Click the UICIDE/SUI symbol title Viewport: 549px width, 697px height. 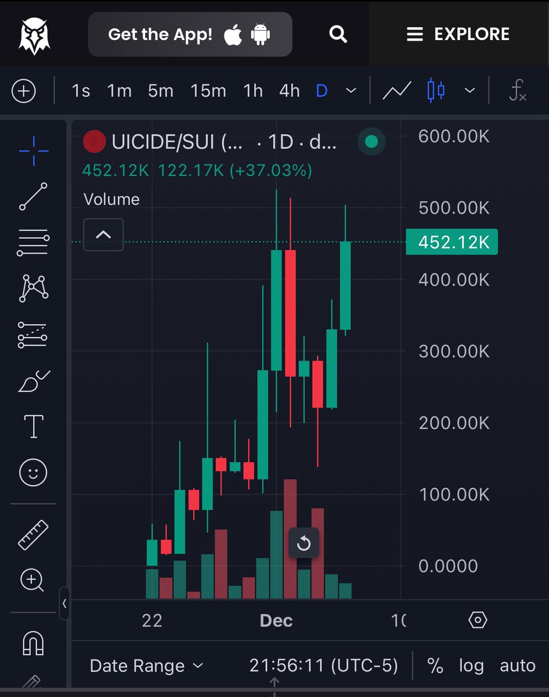(177, 142)
